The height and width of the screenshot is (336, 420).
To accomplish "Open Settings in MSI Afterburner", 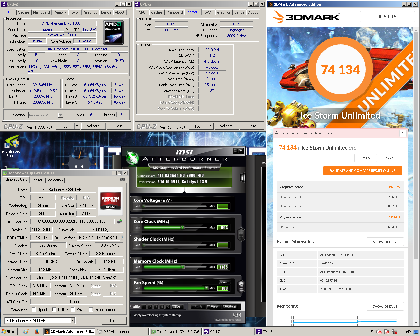I will point(230,306).
